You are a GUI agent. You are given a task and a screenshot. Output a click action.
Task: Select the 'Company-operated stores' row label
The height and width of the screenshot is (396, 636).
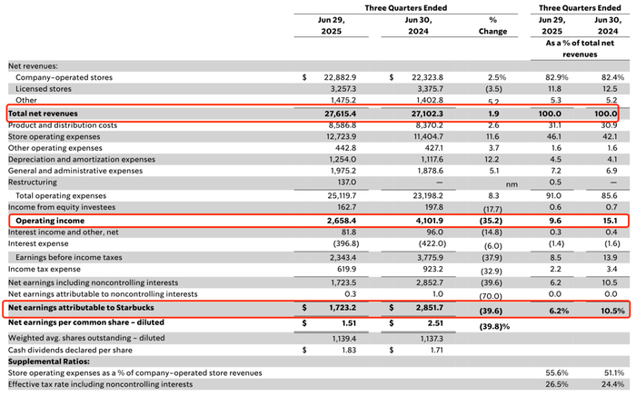click(x=65, y=77)
